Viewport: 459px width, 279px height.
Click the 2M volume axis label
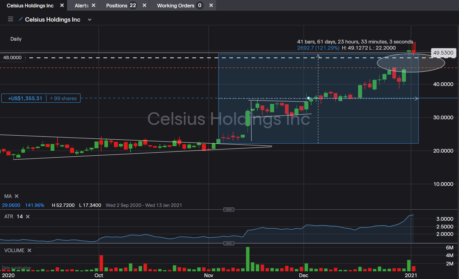click(x=450, y=264)
